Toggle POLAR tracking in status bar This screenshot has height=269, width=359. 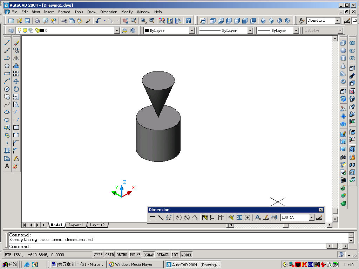(x=135, y=255)
